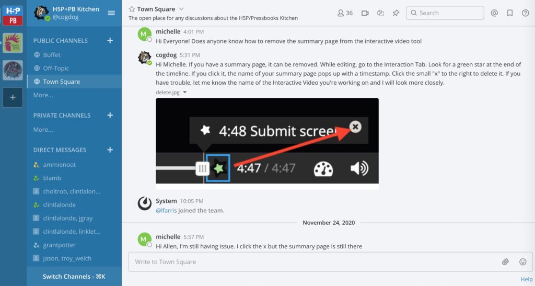Click the @lfarris mention link
The width and height of the screenshot is (535, 286).
click(166, 211)
